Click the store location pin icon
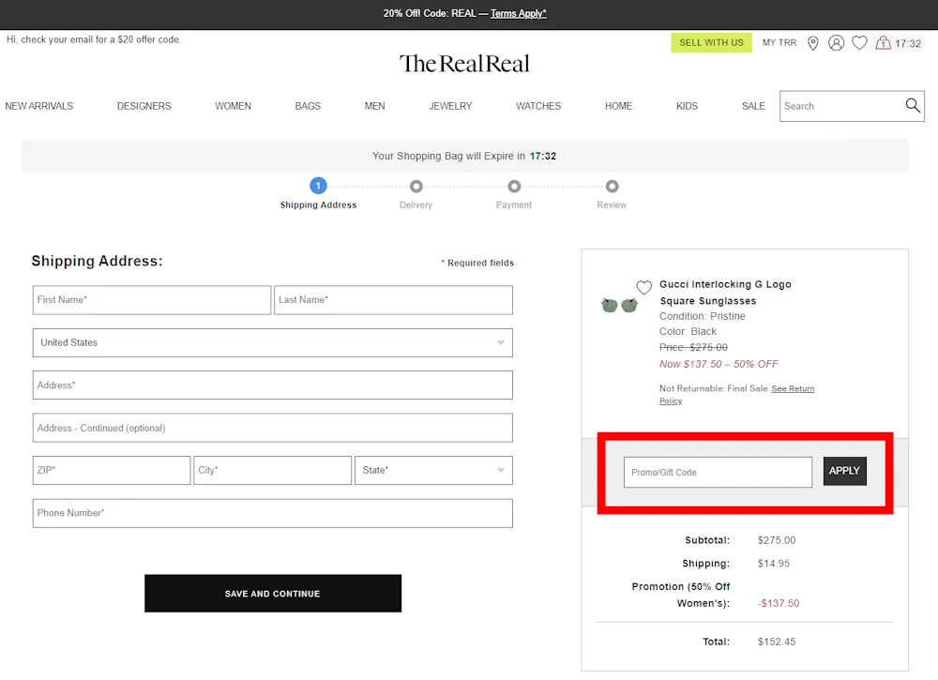The height and width of the screenshot is (680, 938). point(812,43)
